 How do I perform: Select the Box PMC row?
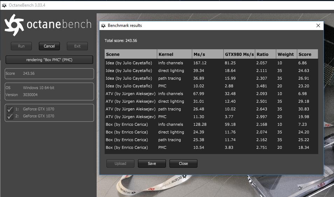click(x=211, y=147)
